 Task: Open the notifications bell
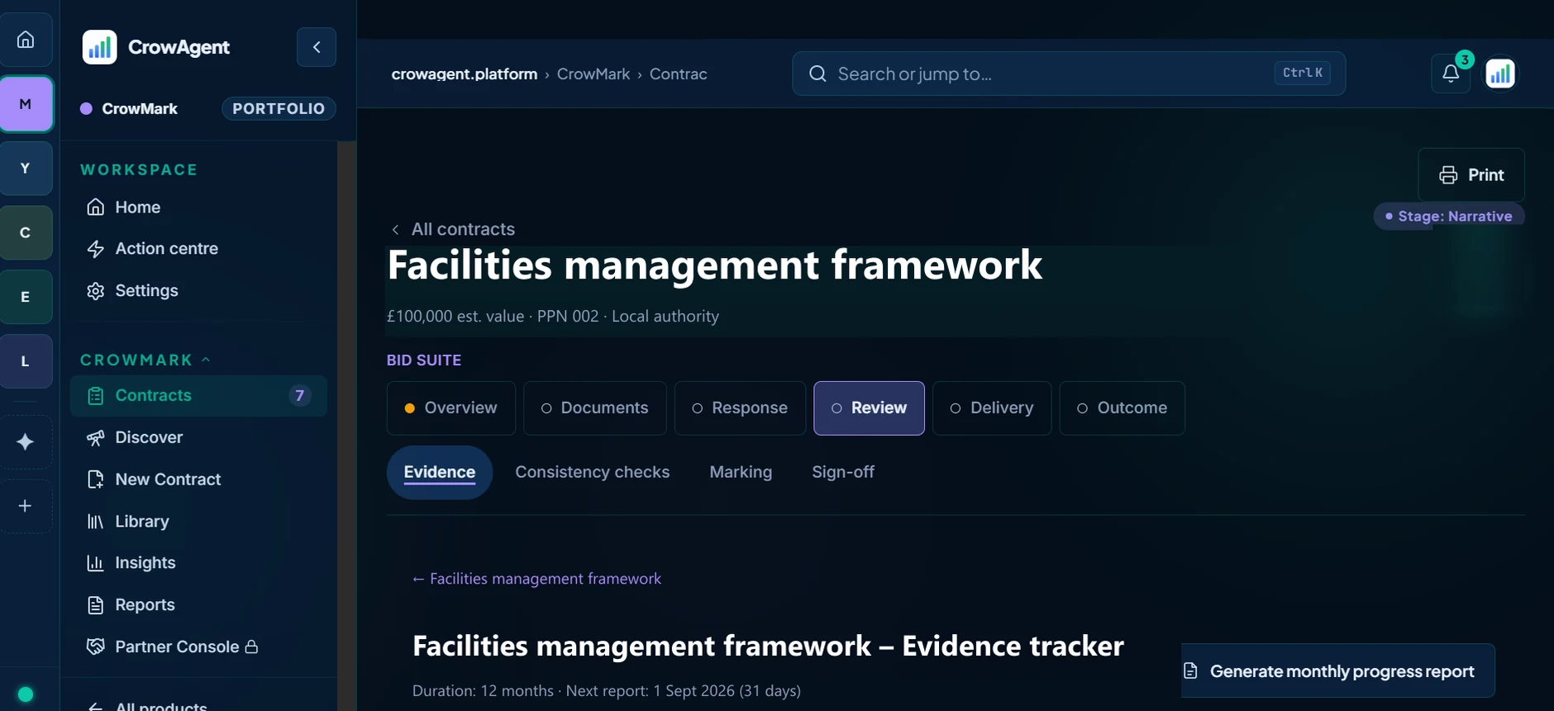click(x=1451, y=74)
